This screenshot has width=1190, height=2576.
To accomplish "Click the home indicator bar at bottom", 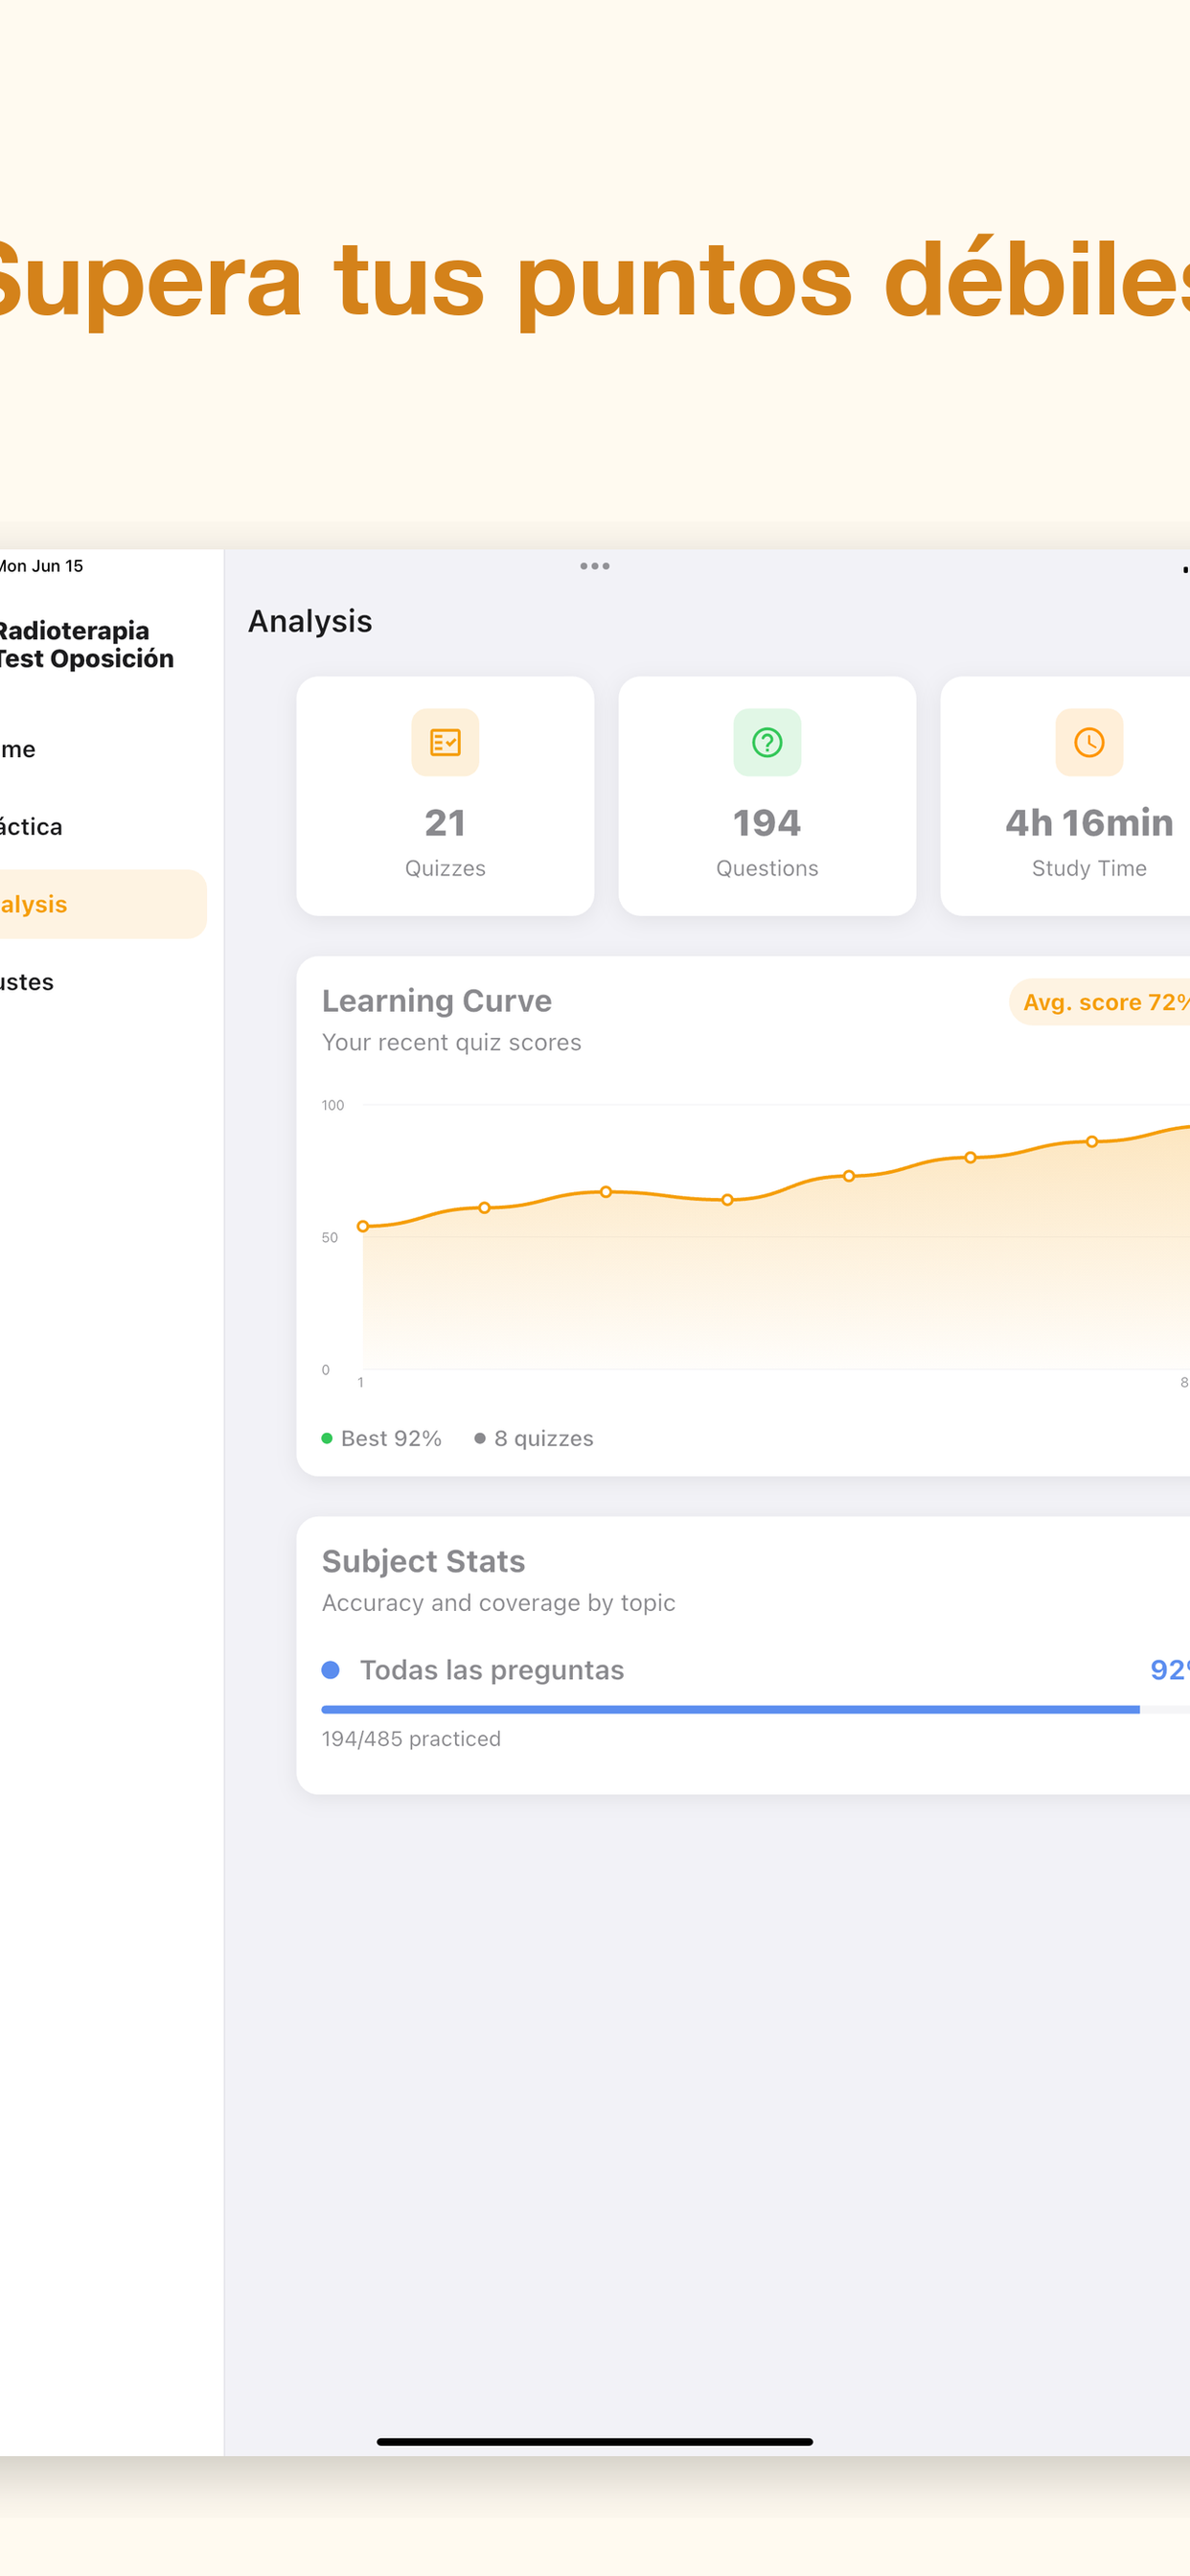I will coord(594,2442).
